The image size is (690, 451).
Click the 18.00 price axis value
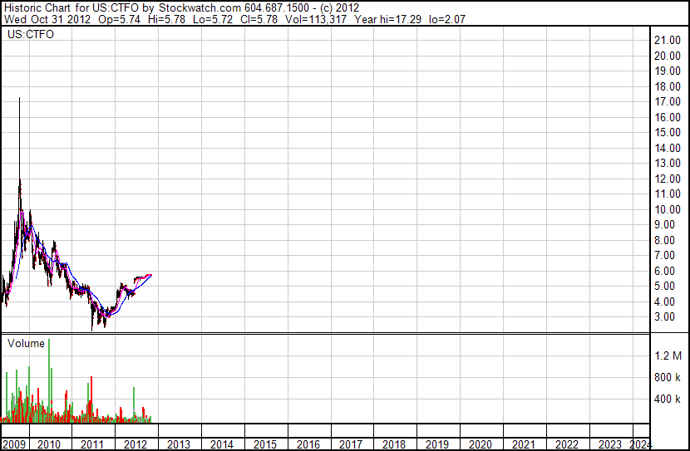(668, 86)
